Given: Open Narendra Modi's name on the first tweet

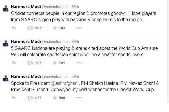Looking at the screenshot, I should tap(25, 6).
